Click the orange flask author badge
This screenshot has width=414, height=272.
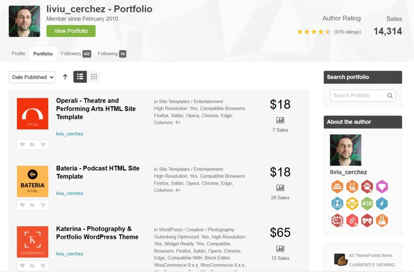pyautogui.click(x=382, y=220)
